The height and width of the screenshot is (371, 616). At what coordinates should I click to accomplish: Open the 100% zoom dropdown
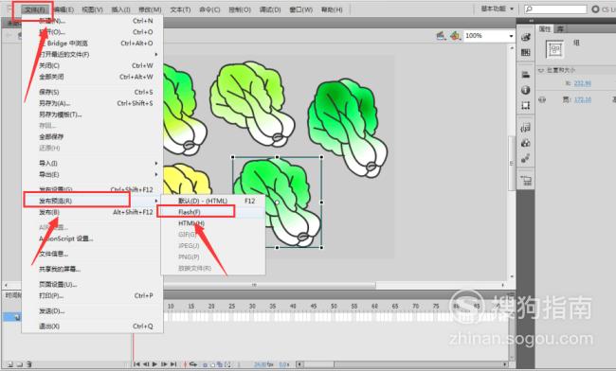[511, 36]
